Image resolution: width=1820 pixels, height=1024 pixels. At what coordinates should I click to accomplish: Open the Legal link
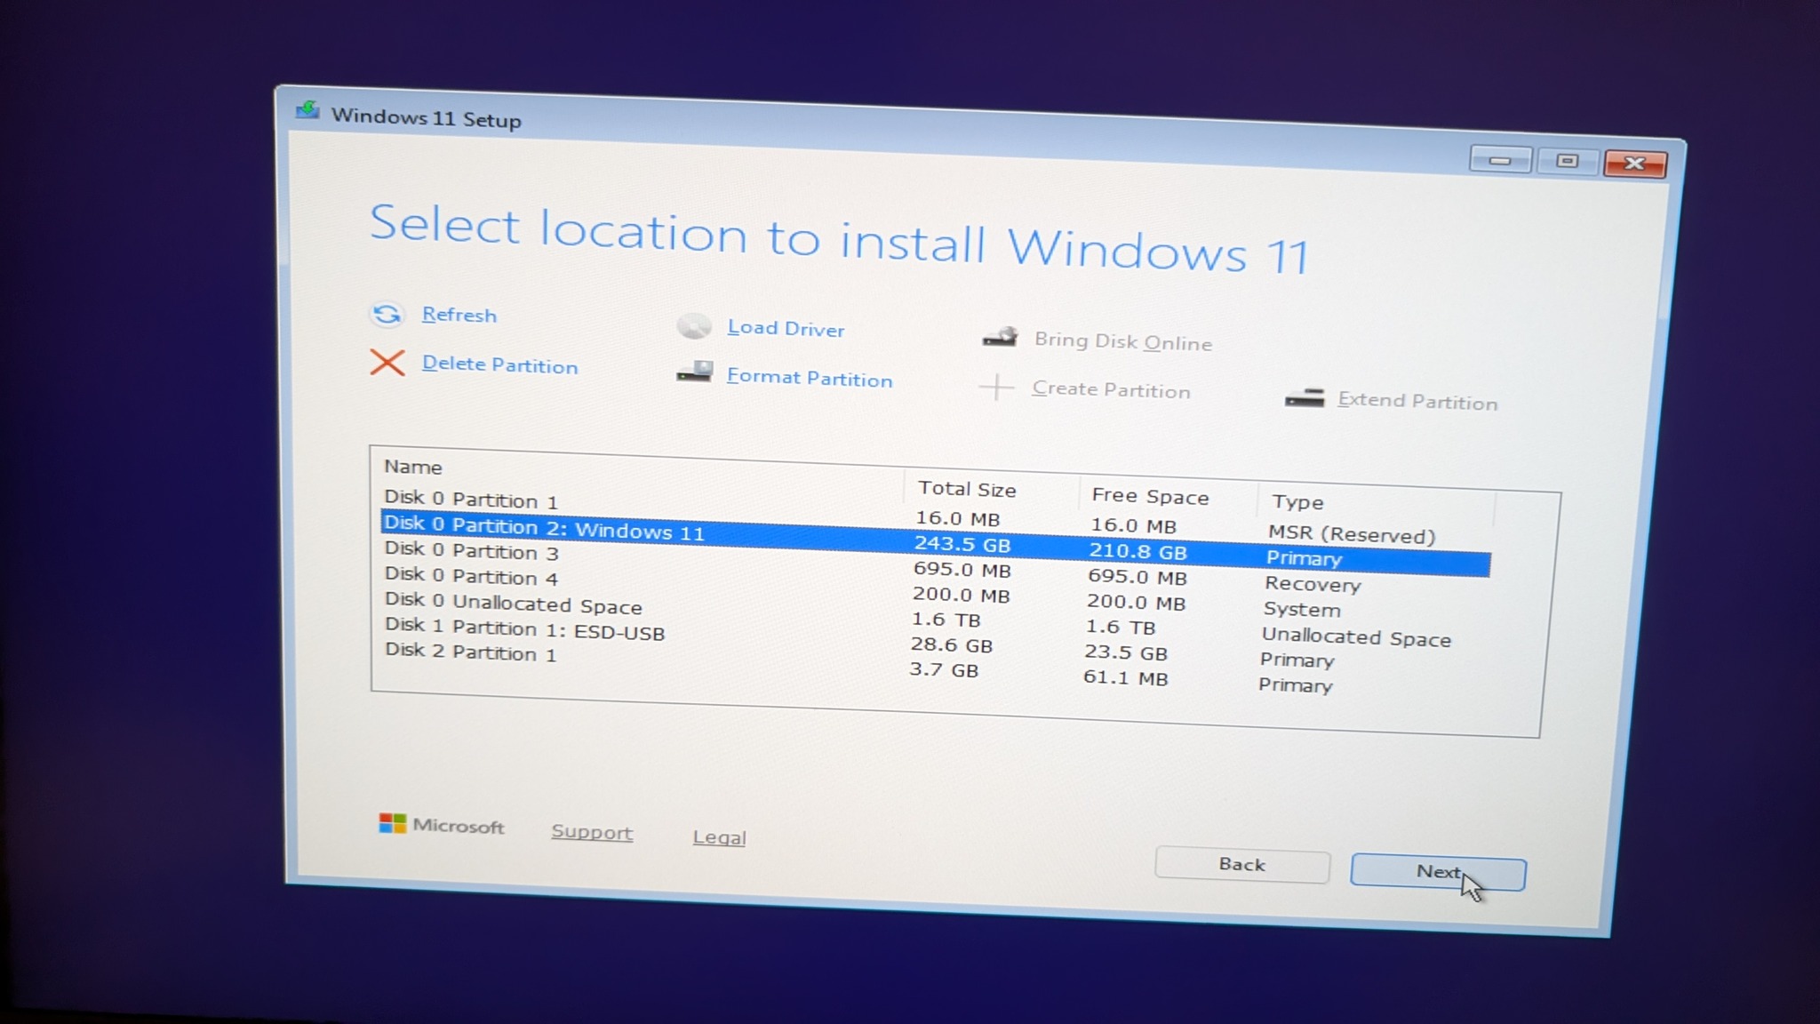click(719, 837)
